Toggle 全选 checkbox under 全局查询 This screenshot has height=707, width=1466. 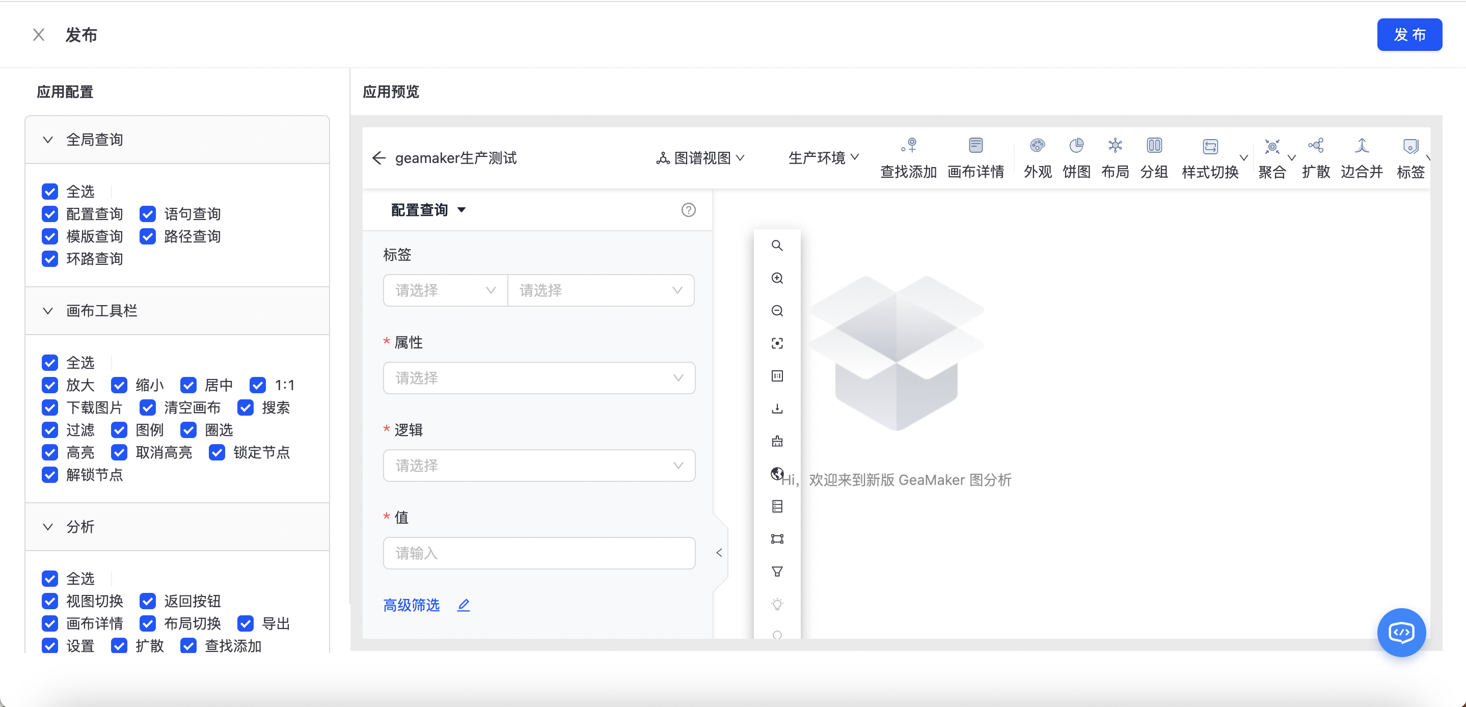coord(49,192)
